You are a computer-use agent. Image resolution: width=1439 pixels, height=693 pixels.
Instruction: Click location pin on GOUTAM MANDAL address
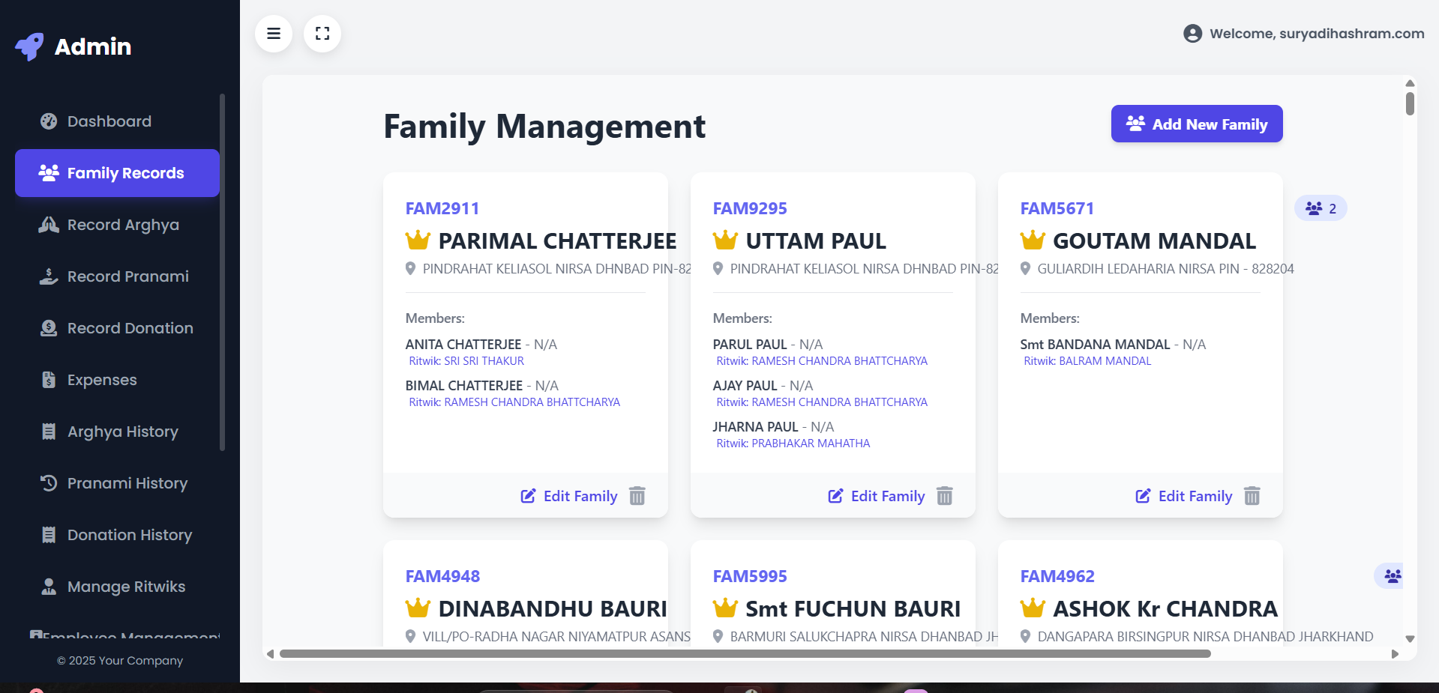(1025, 268)
